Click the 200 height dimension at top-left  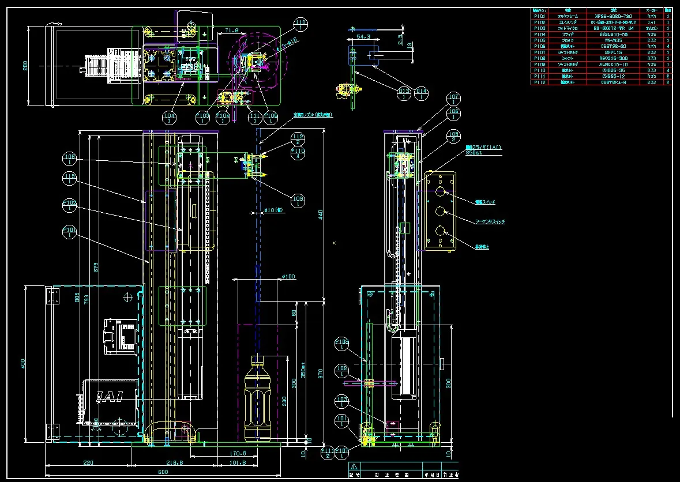click(25, 66)
